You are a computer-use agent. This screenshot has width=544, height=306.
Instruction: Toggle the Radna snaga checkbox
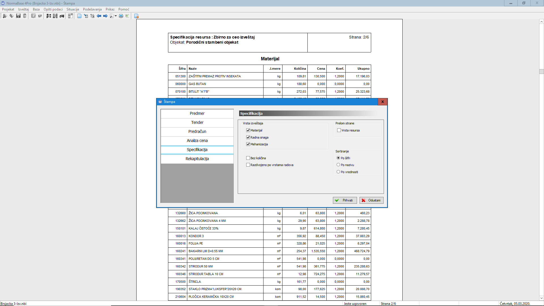(248, 137)
